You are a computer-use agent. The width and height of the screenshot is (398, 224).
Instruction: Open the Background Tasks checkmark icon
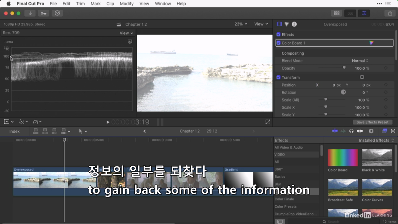point(57,13)
